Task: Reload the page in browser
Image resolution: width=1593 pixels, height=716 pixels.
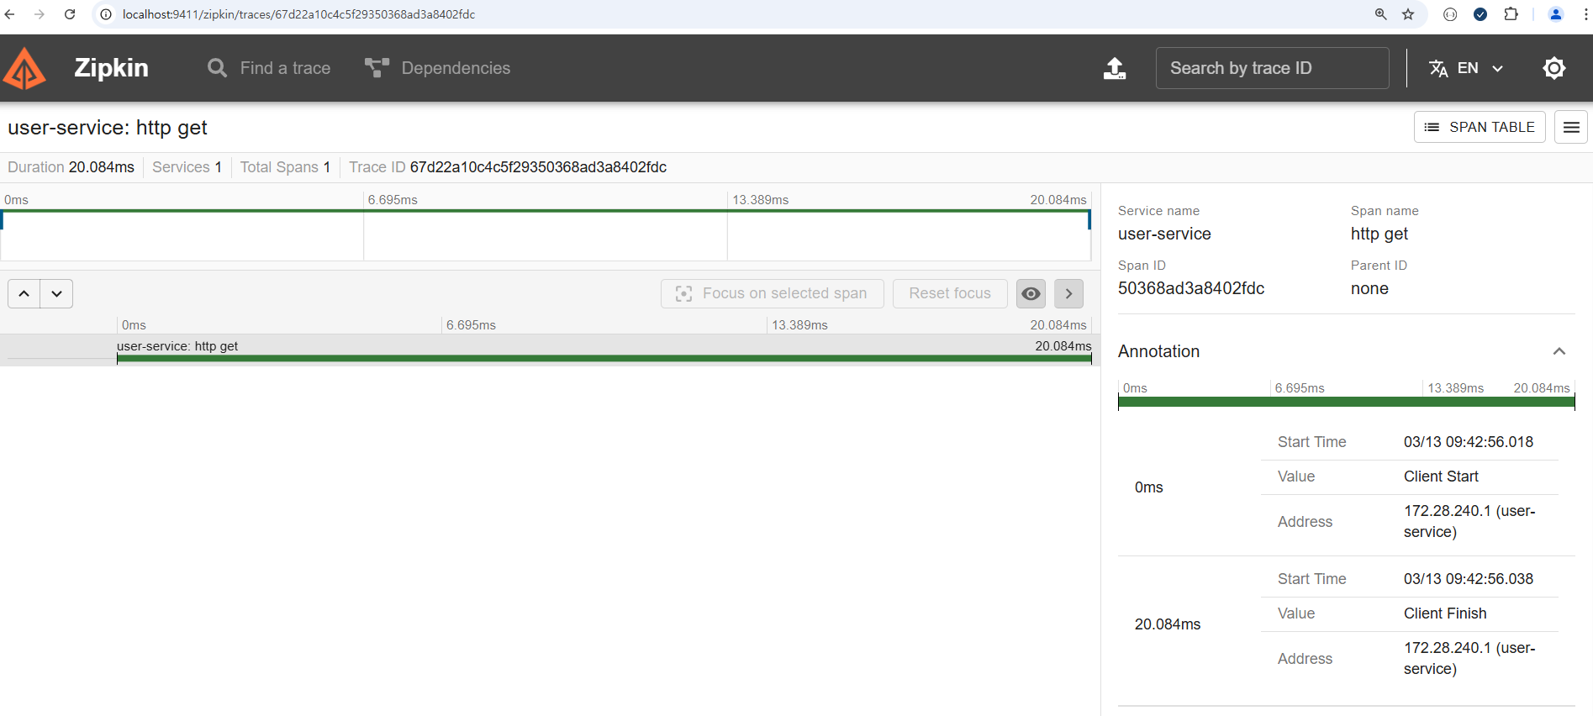Action: point(70,14)
